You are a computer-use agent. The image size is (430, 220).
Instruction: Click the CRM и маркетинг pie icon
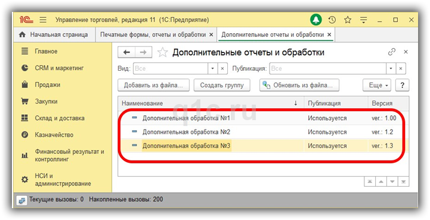pyautogui.click(x=24, y=68)
